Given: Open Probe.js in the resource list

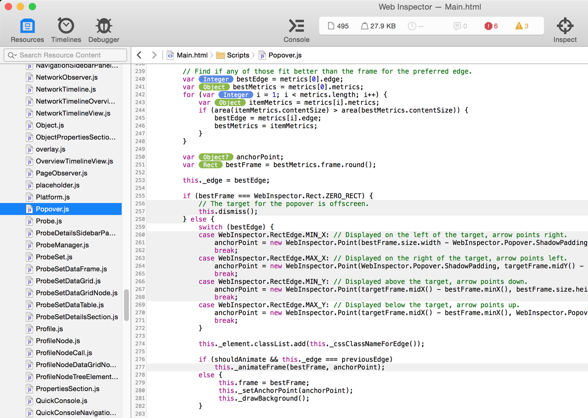Looking at the screenshot, I should [61, 221].
